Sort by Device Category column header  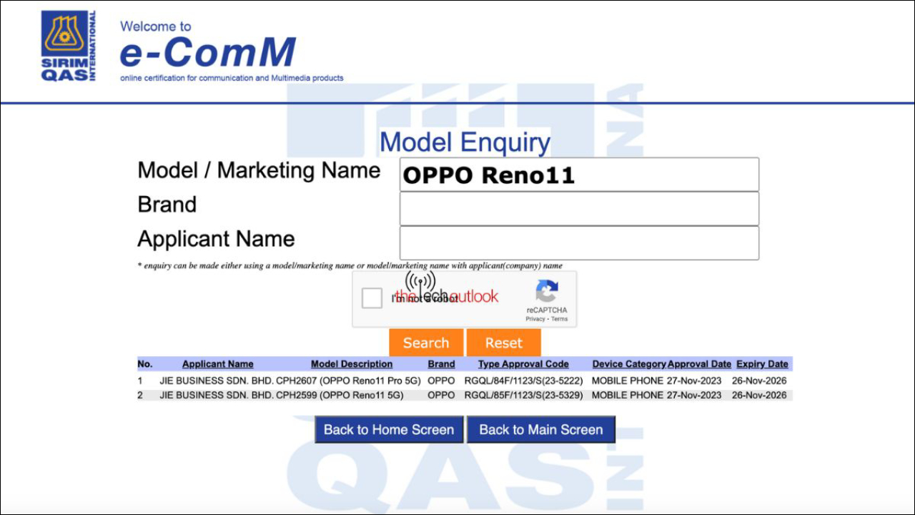click(x=629, y=364)
